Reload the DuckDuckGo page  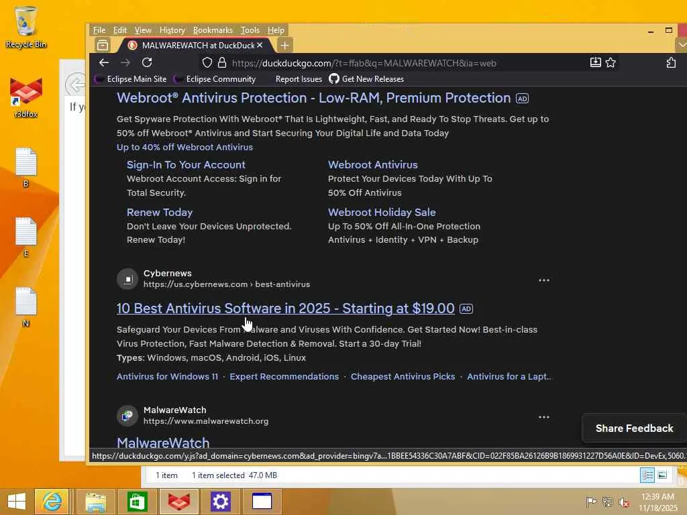click(x=147, y=62)
